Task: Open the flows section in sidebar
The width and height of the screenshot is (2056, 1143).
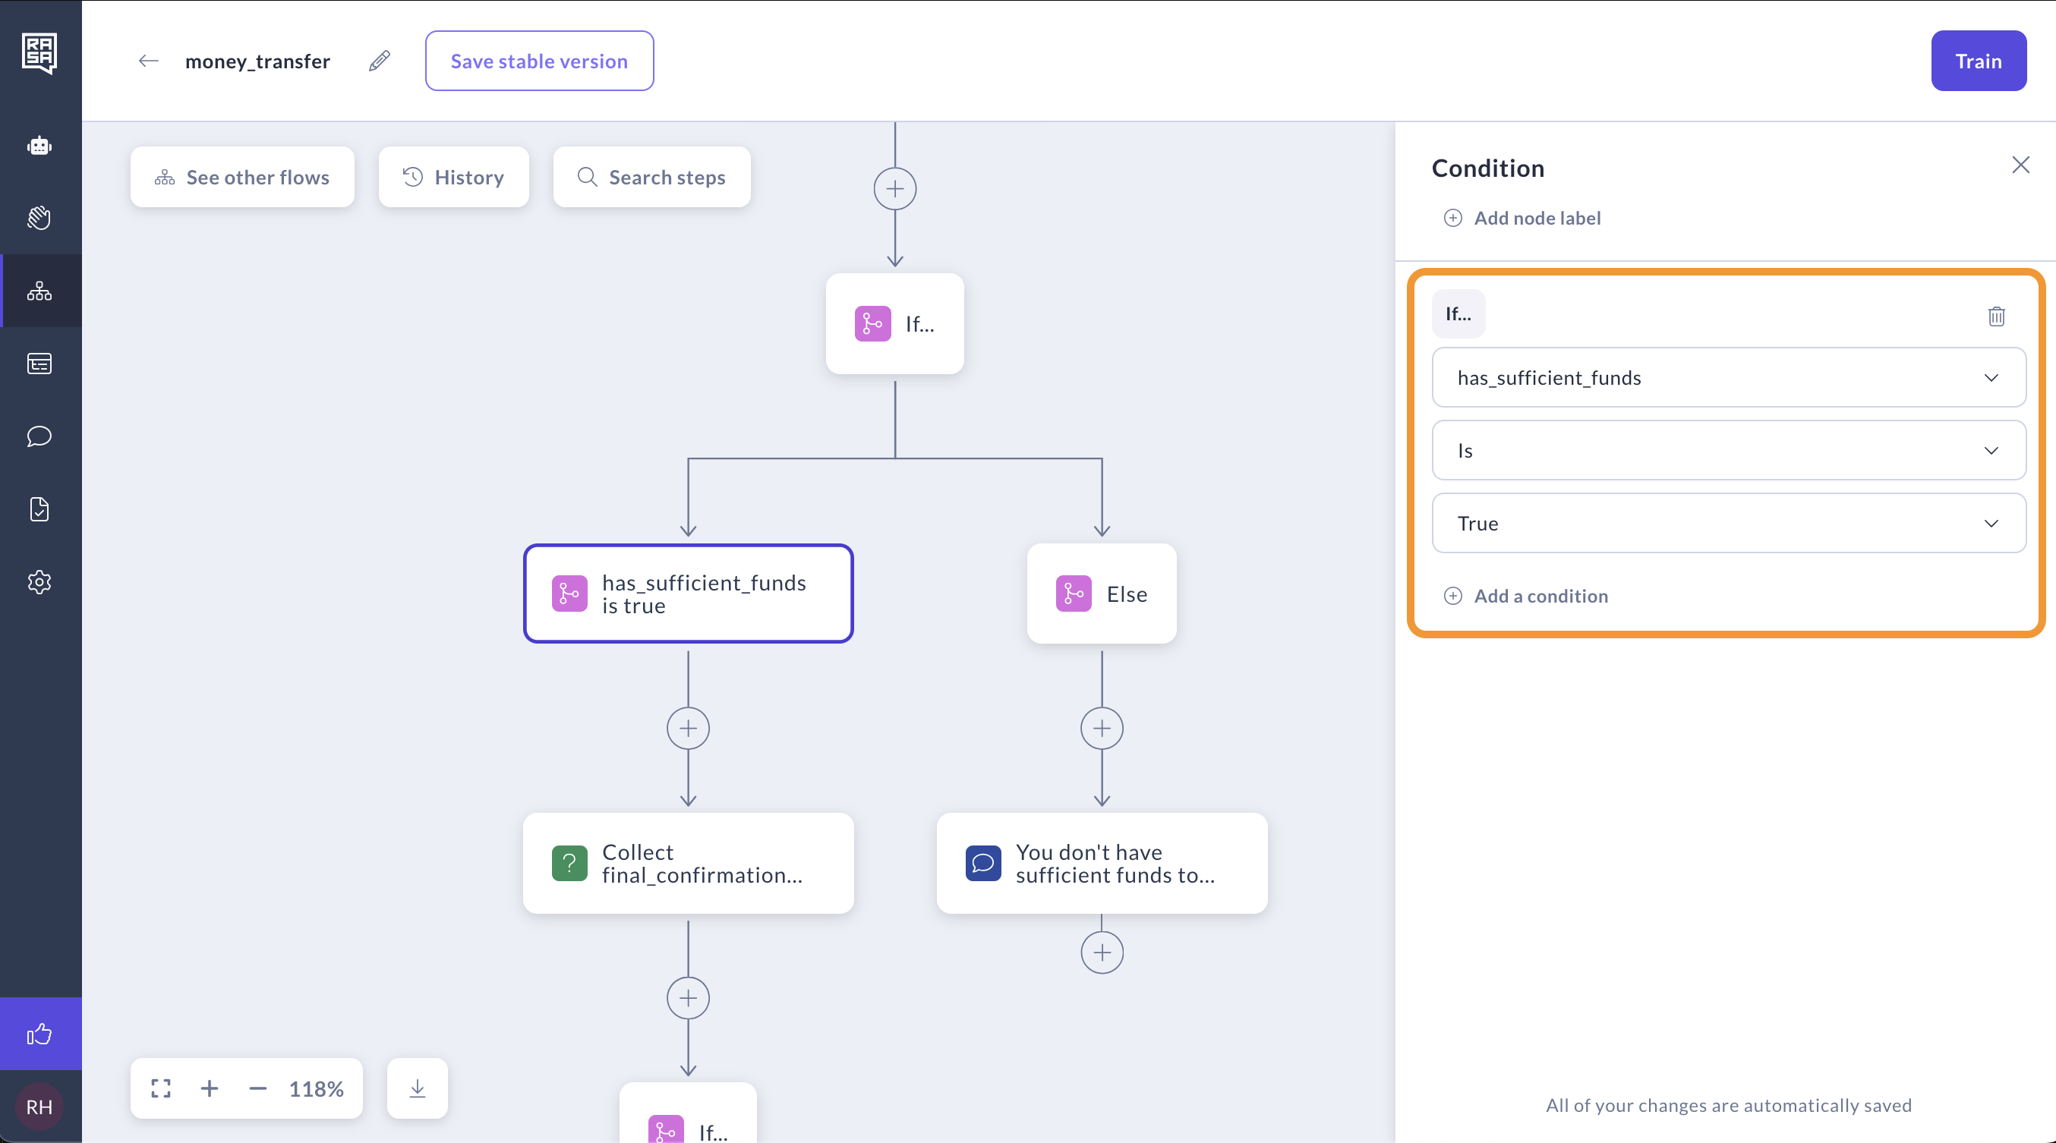Action: (39, 291)
